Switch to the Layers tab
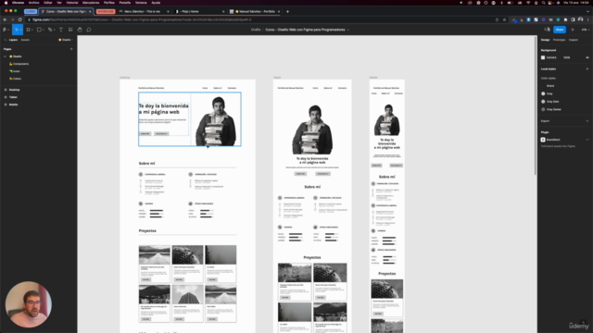The height and width of the screenshot is (333, 593). [13, 40]
